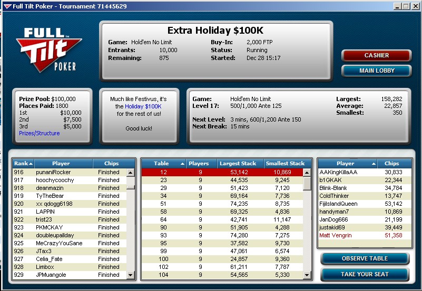Select player punaniRocker in rankings
The image size is (422, 291).
pos(70,172)
